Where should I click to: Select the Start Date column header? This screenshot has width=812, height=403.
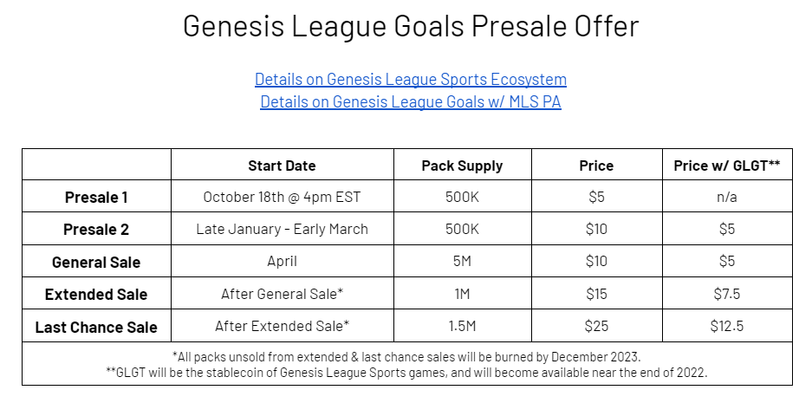pos(282,166)
